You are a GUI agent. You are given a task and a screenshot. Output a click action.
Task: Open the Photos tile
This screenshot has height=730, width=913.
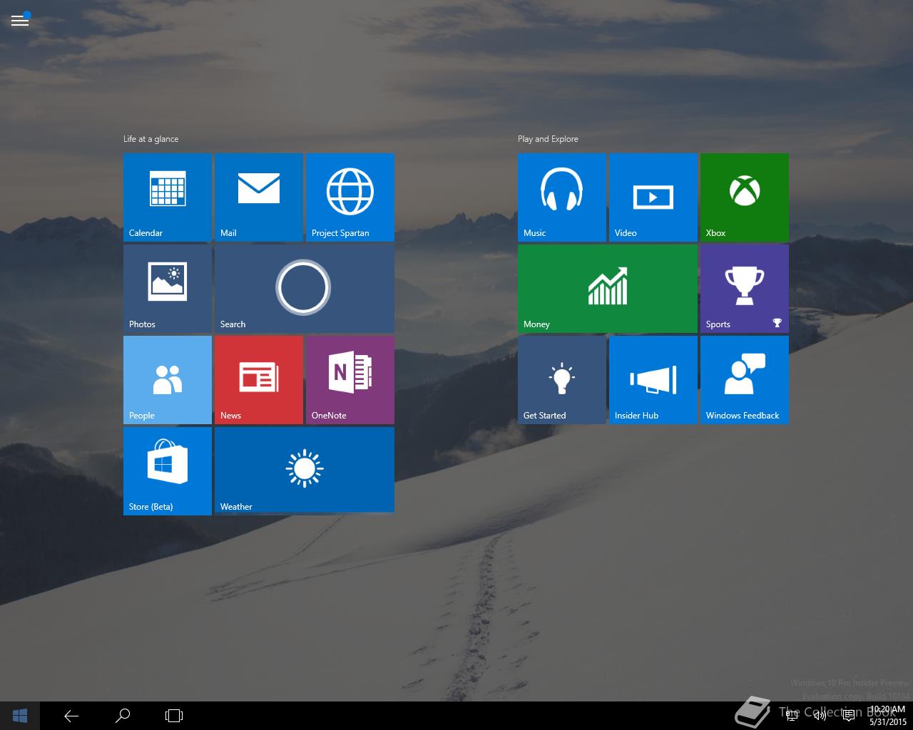[168, 289]
